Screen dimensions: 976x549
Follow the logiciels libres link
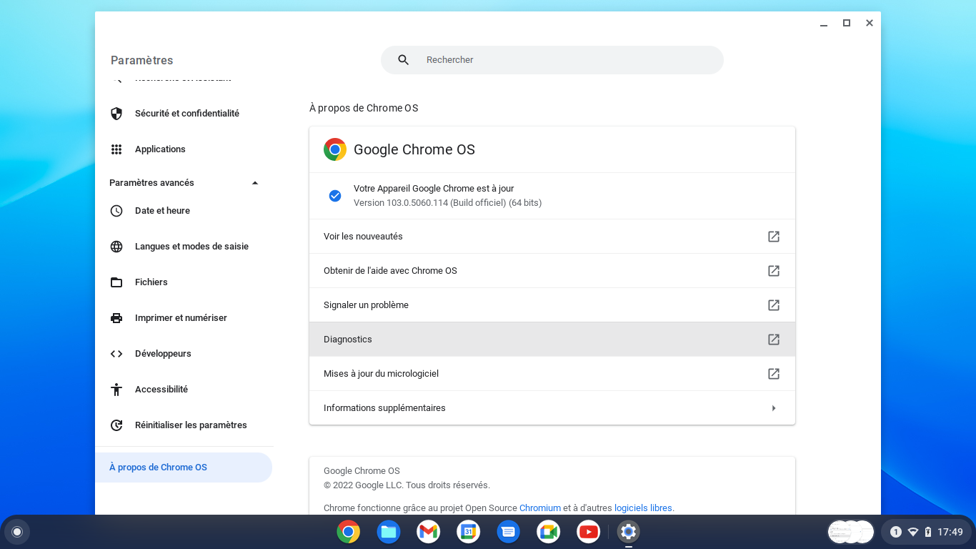click(643, 508)
